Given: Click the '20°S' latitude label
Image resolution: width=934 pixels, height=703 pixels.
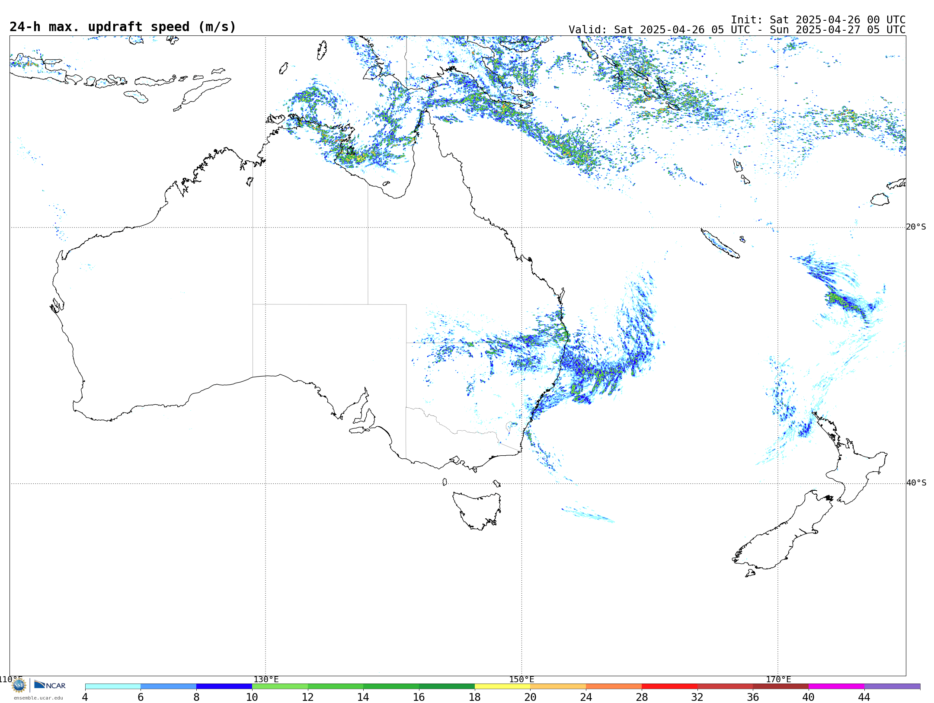Looking at the screenshot, I should click(916, 227).
